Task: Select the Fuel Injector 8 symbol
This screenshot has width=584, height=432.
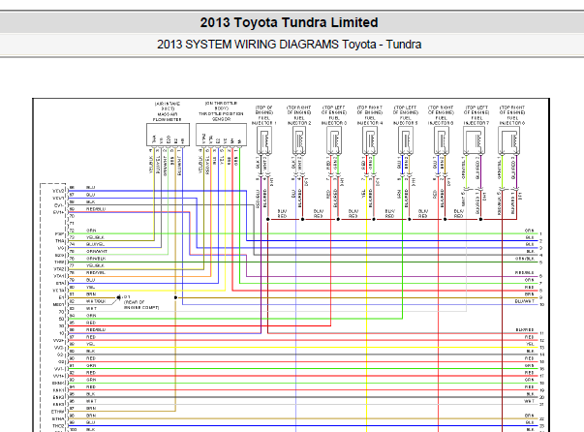Action: (509, 140)
